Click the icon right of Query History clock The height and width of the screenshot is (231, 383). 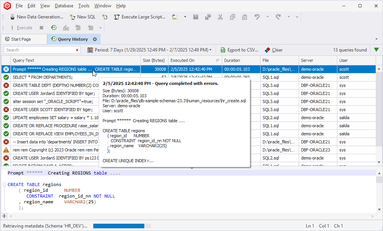coord(66,28)
